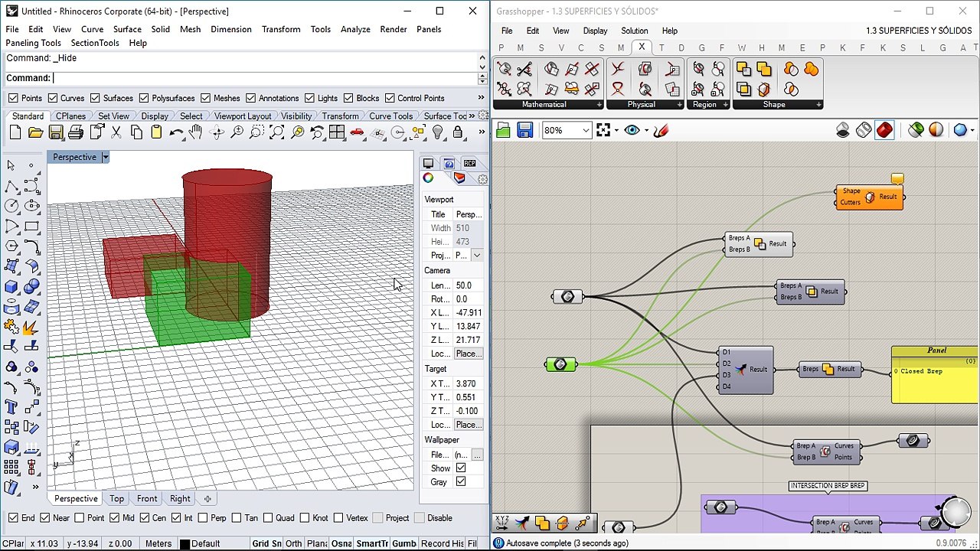
Task: Save the Rhino model with the floppy icon
Action: [x=55, y=132]
